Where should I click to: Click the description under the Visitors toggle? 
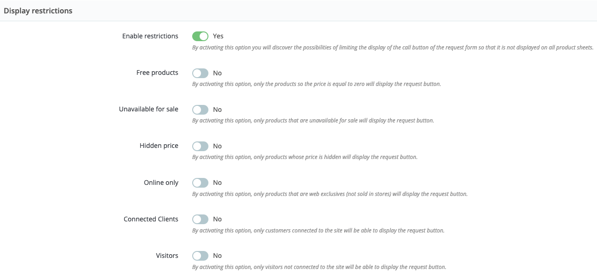coord(319,267)
